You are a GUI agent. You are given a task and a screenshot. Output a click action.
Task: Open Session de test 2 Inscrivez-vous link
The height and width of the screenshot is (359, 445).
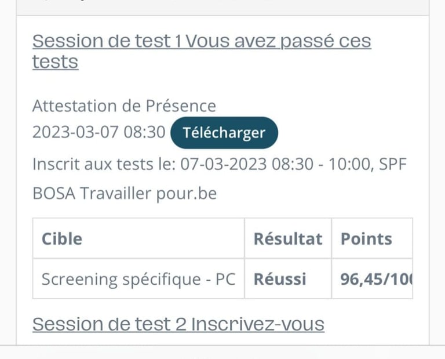[x=178, y=324]
